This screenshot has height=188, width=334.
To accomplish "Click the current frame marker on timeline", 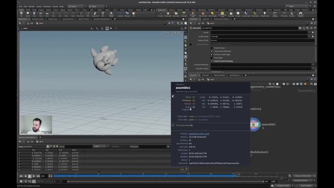I will [x=237, y=175].
